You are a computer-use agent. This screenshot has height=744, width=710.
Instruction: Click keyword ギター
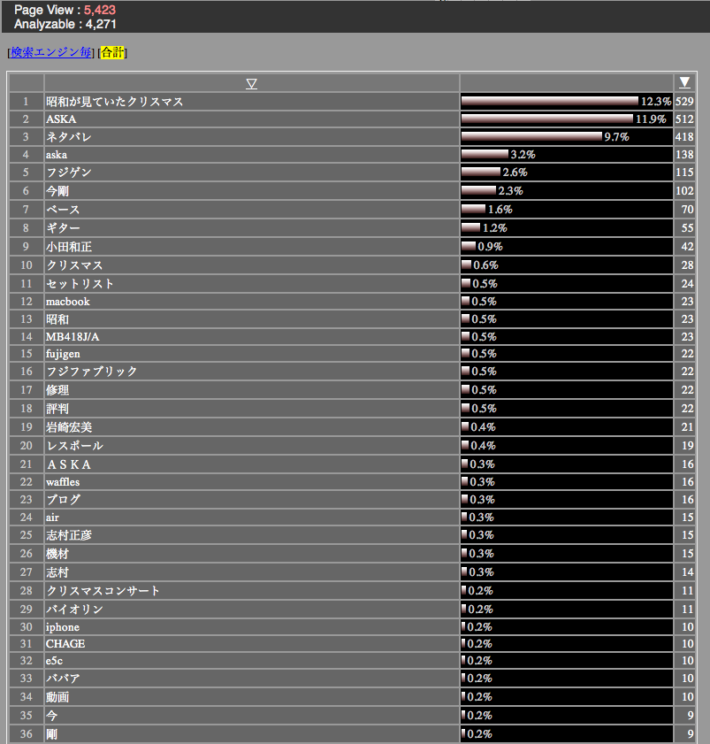pos(63,227)
